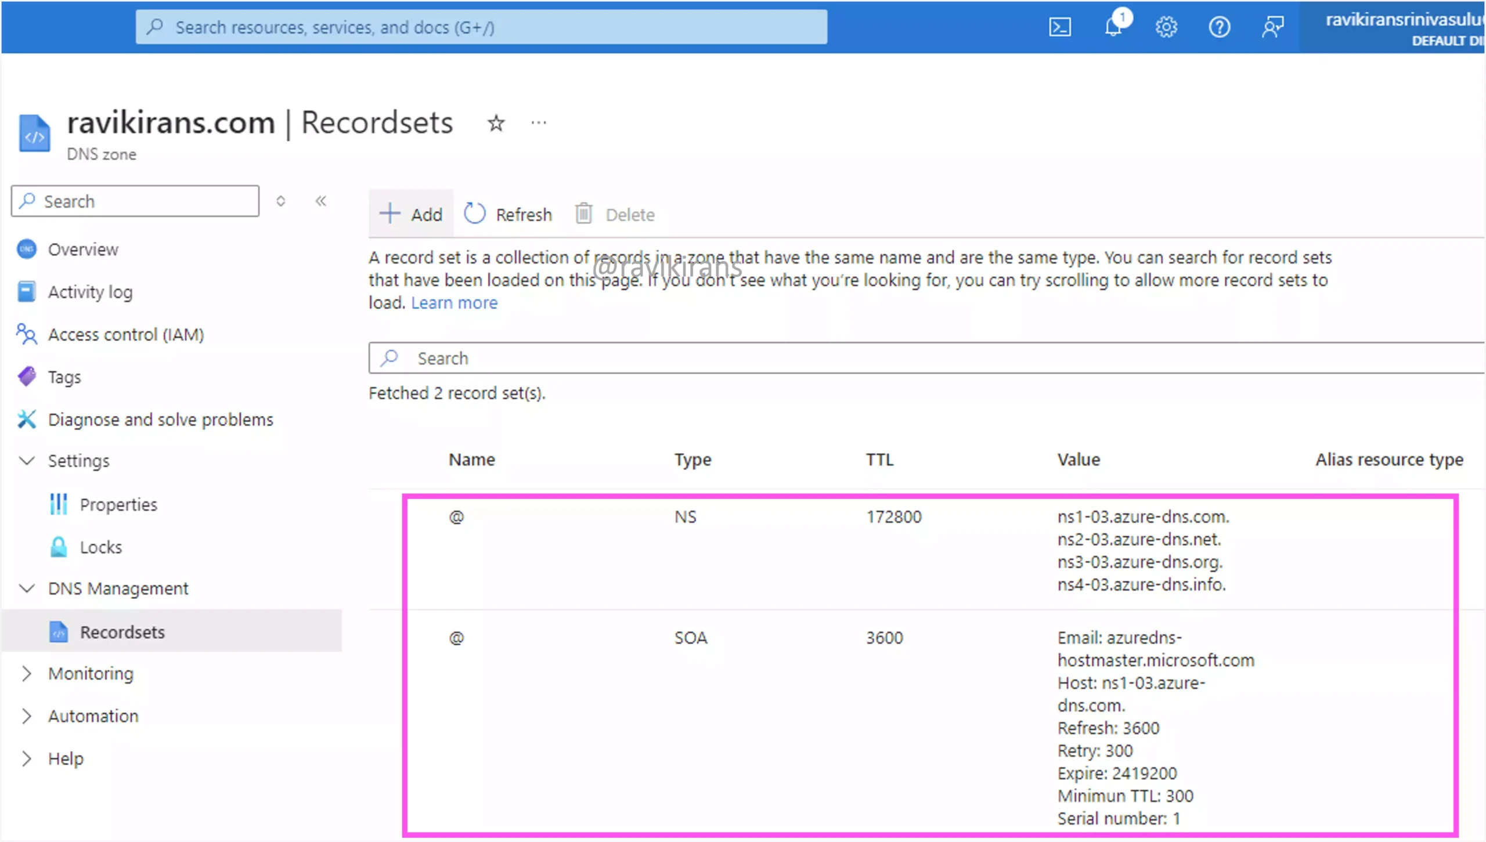Sort by the TTL column header
Screen dimensions: 1486x842
click(880, 460)
